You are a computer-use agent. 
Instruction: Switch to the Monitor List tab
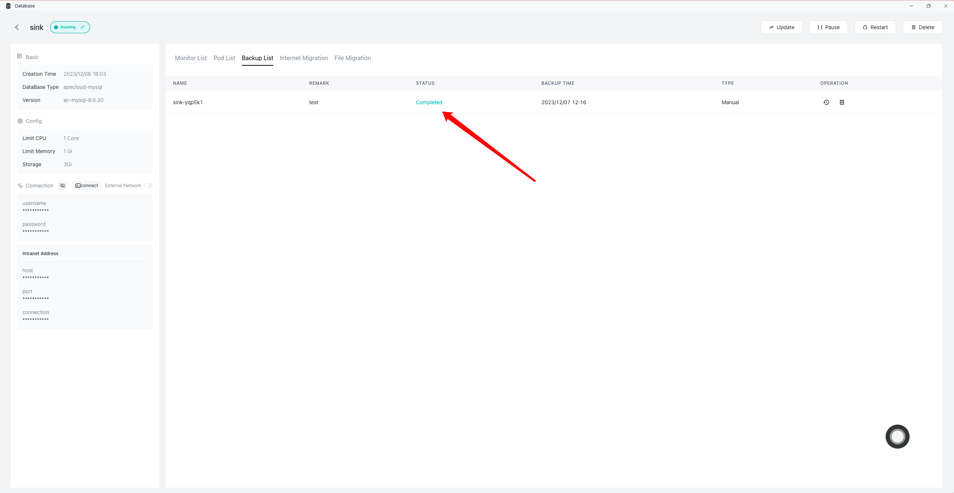[190, 58]
